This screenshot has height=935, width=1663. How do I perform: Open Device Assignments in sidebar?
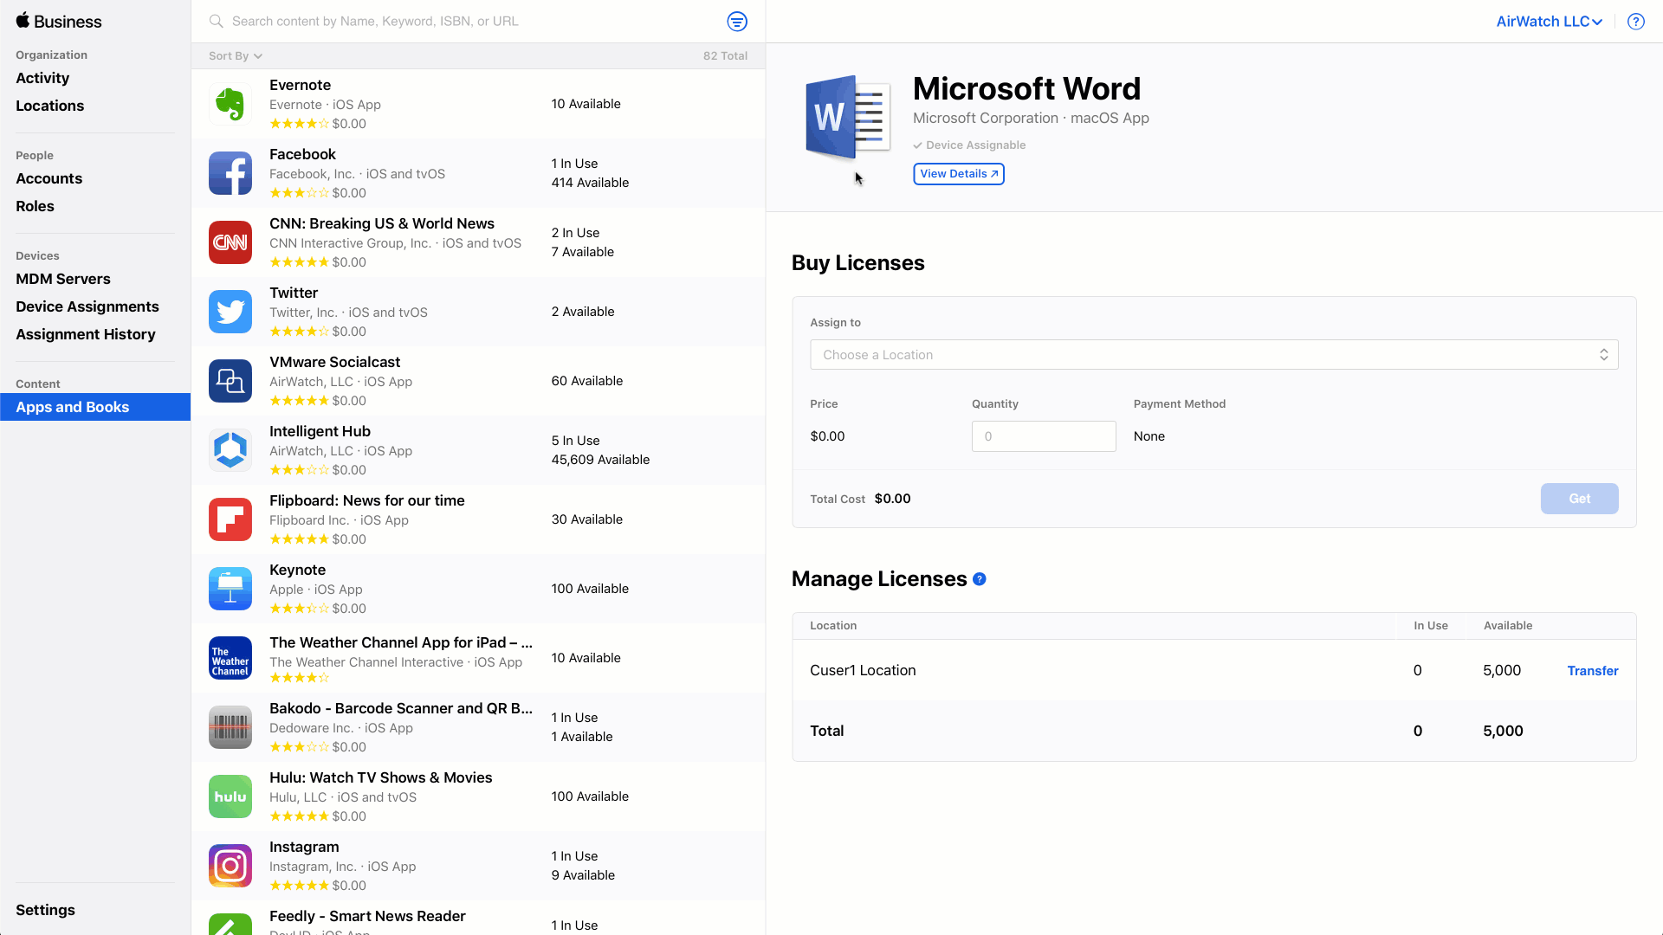87,306
